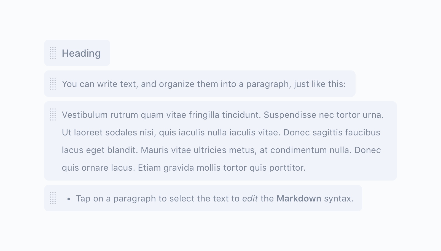Select the Heading text block
Viewport: 441px width, 251px height.
click(x=81, y=53)
